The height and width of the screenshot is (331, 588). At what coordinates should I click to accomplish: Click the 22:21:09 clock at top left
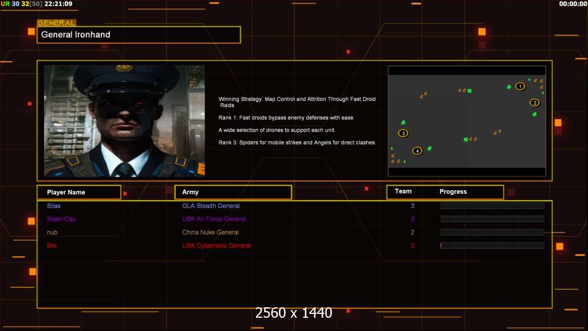(58, 4)
